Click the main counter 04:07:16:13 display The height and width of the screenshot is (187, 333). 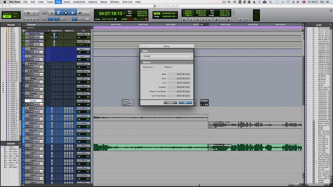[110, 14]
